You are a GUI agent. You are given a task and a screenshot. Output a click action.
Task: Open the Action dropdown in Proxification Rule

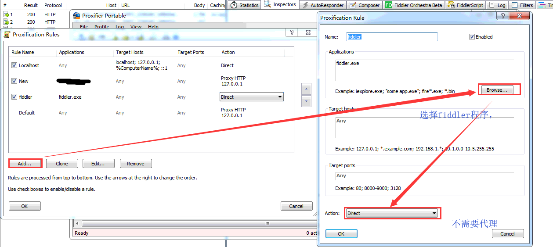pyautogui.click(x=392, y=213)
